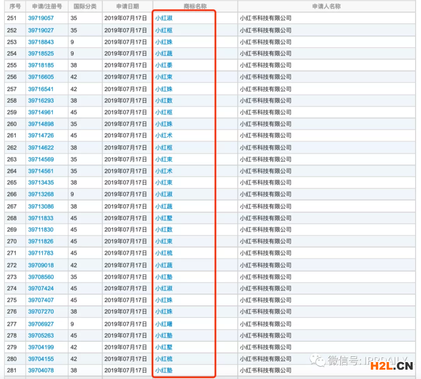Open the trademark name link in row 273

click(164, 277)
